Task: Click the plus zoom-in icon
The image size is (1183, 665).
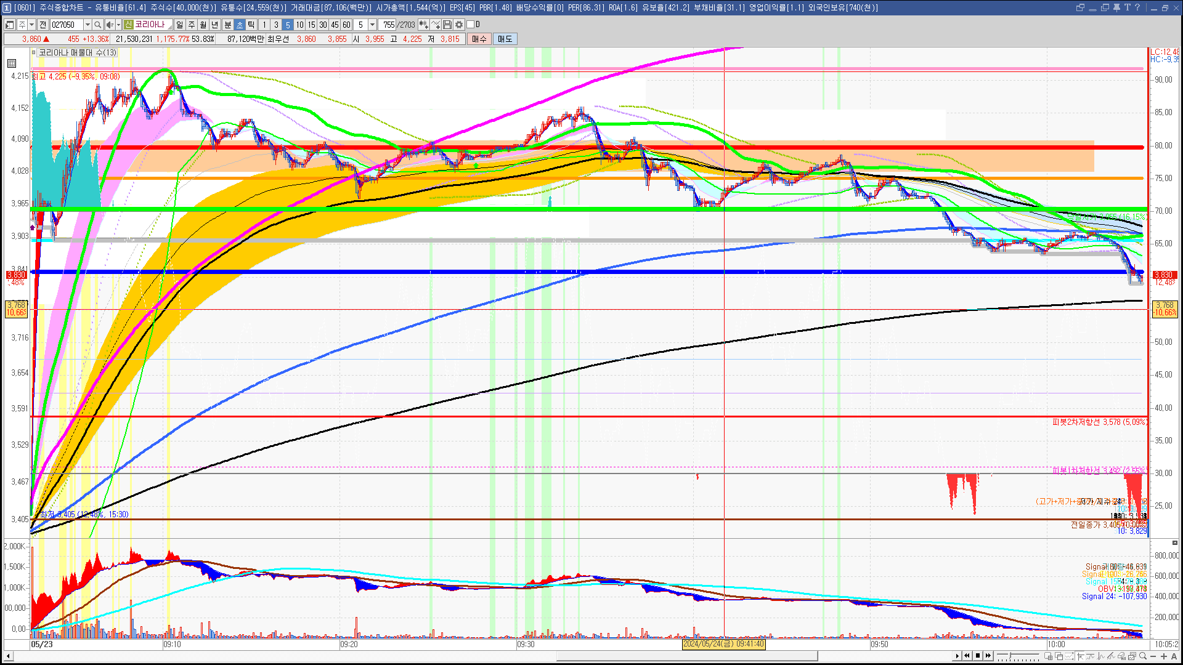Action: pyautogui.click(x=1164, y=656)
